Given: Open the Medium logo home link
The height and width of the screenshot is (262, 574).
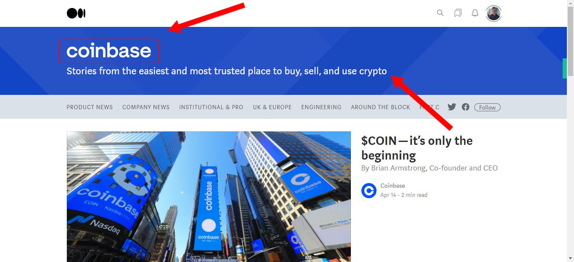Looking at the screenshot, I should tap(76, 13).
